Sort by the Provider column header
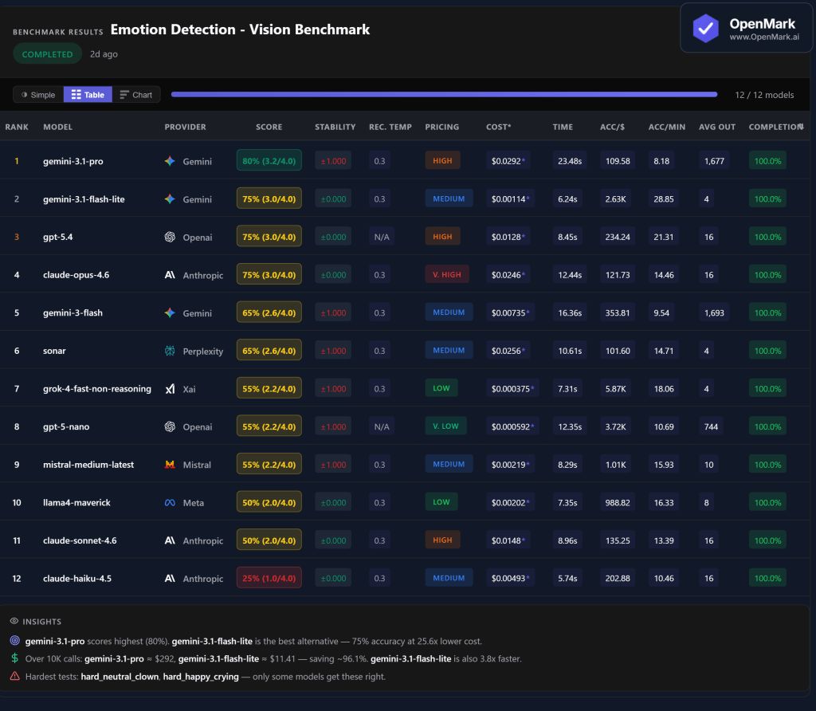Viewport: 816px width, 711px height. [185, 127]
